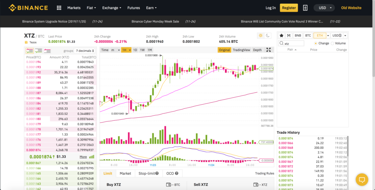The width and height of the screenshot is (375, 190).
Task: Open Old Website link
Action: coord(351,8)
